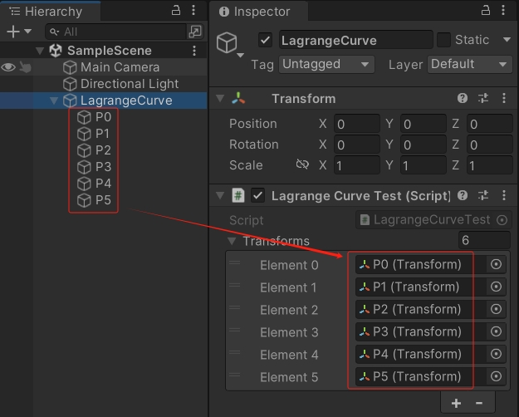519x417 pixels.
Task: Click object picker for Element 3
Action: click(x=496, y=331)
